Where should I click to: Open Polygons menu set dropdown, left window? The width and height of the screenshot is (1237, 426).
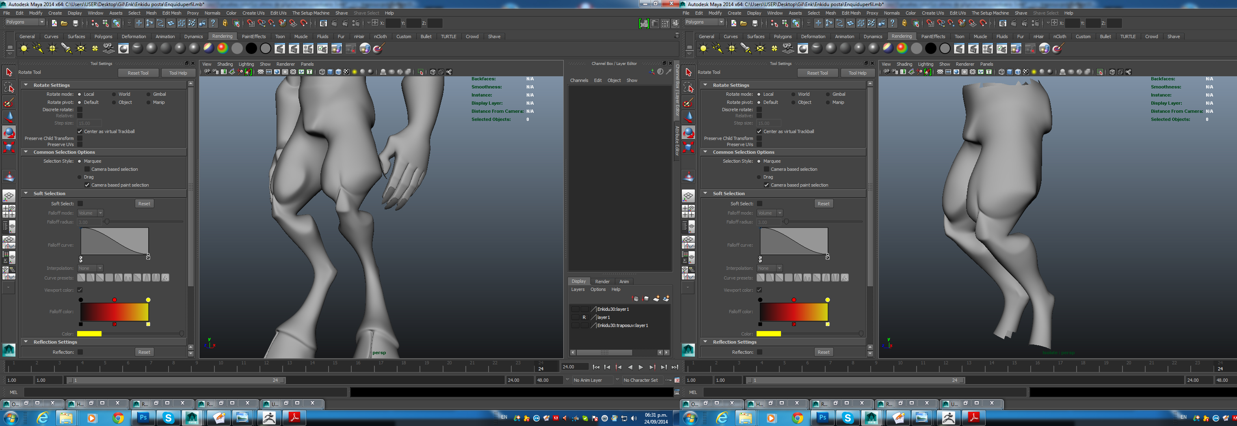pos(25,22)
